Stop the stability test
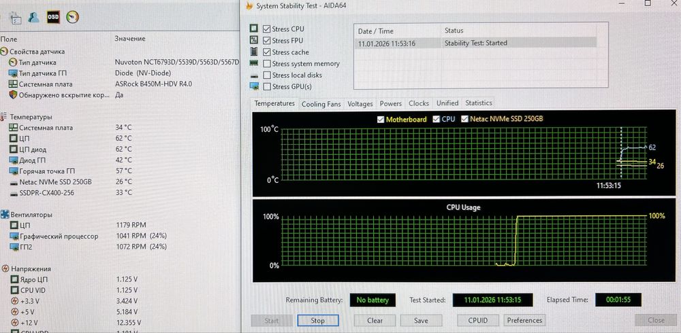The image size is (681, 333). pos(318,320)
